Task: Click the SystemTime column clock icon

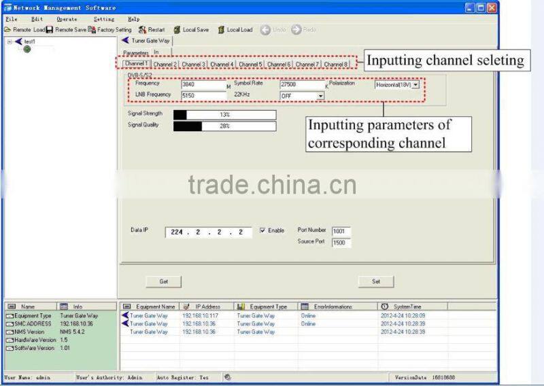Action: point(385,306)
